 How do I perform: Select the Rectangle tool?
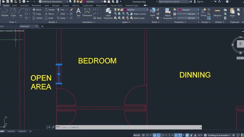26,10
